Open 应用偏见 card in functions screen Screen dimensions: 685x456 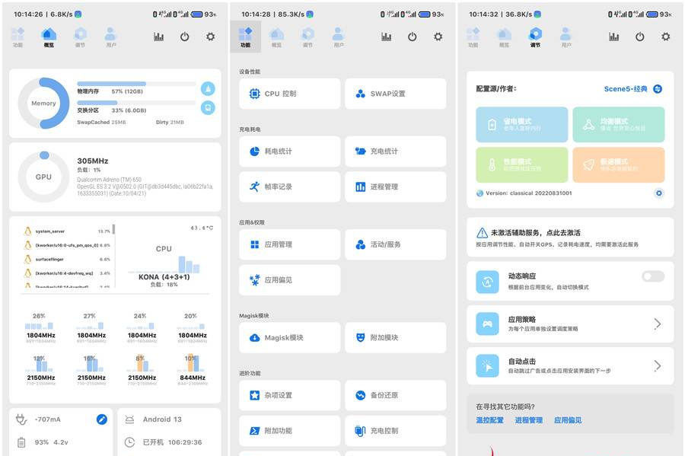290,280
